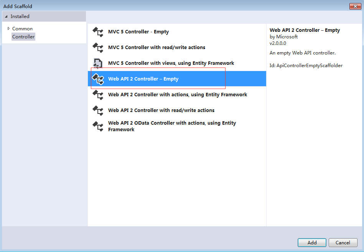Click the Web API 2 OData Controller icon
Viewport: 364px width, 252px height.
point(98,126)
